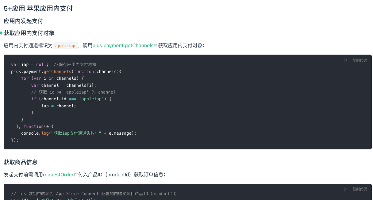Click the iap = channel assignment line

(x=59, y=106)
